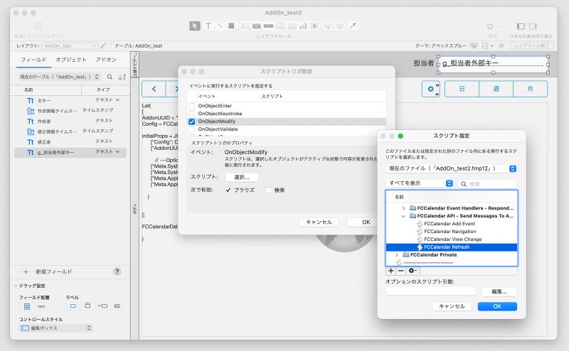Open gear menu under script list
Screen dimensions: 569x351
pyautogui.click(x=413, y=271)
